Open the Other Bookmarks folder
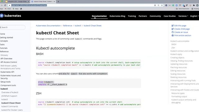 [183, 9]
